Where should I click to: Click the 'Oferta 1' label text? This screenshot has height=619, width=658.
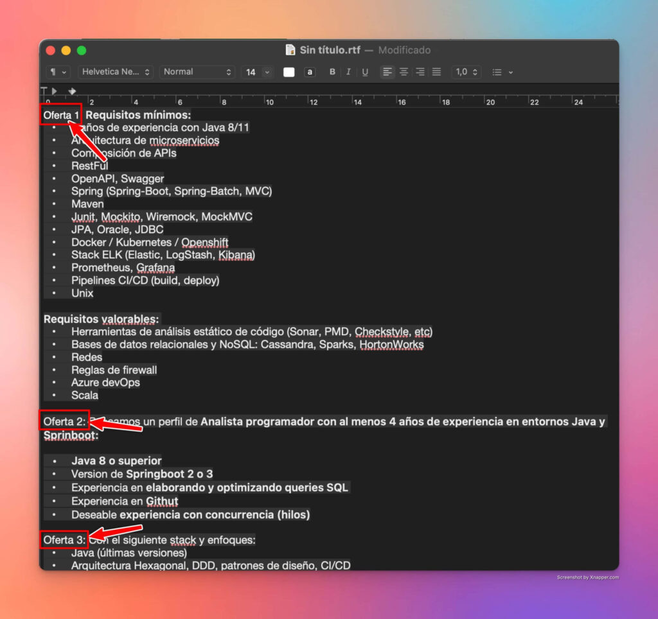[61, 116]
